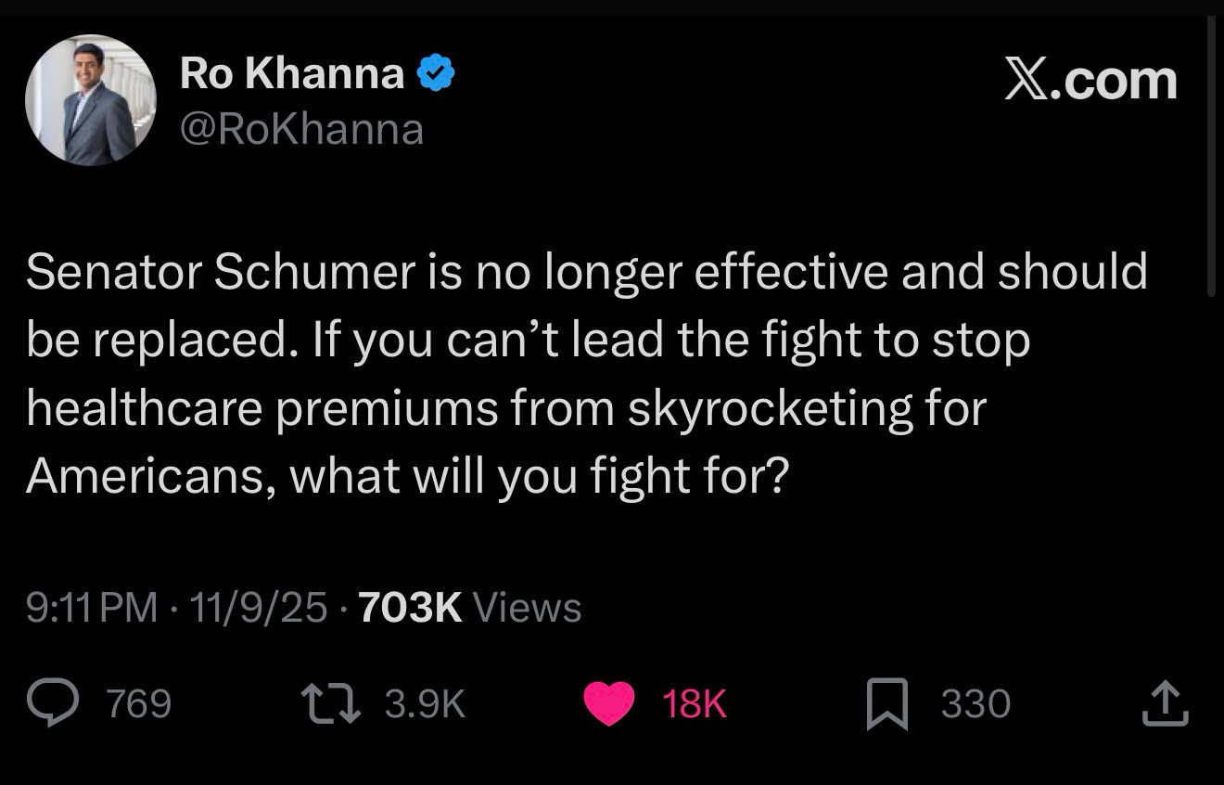View the 703K Views analytics
Viewport: 1224px width, 785px height.
pyautogui.click(x=469, y=608)
